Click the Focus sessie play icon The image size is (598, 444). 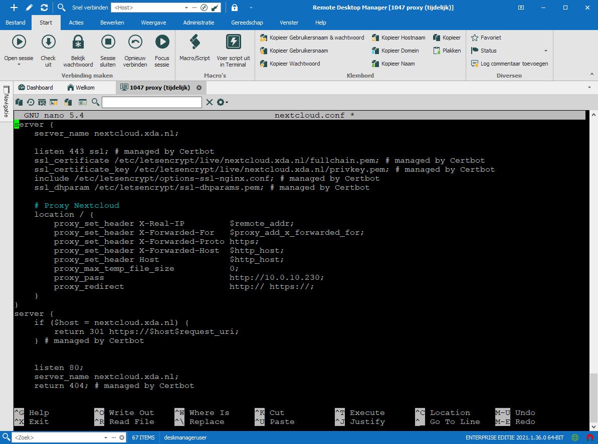coord(162,42)
